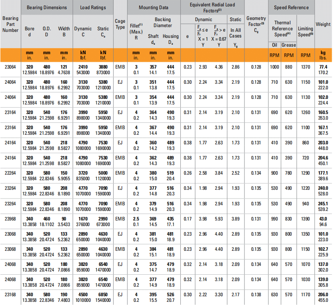Select part number 23168 in last row

(10, 295)
